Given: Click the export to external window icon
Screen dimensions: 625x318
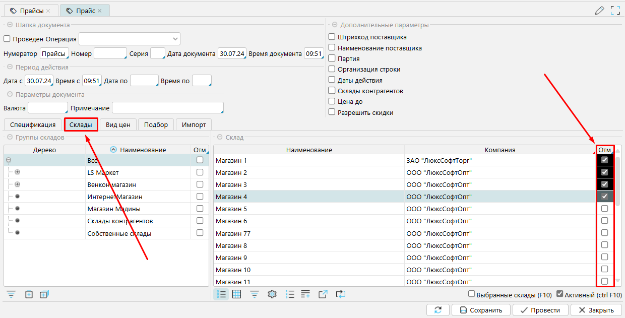Looking at the screenshot, I should coord(323,294).
